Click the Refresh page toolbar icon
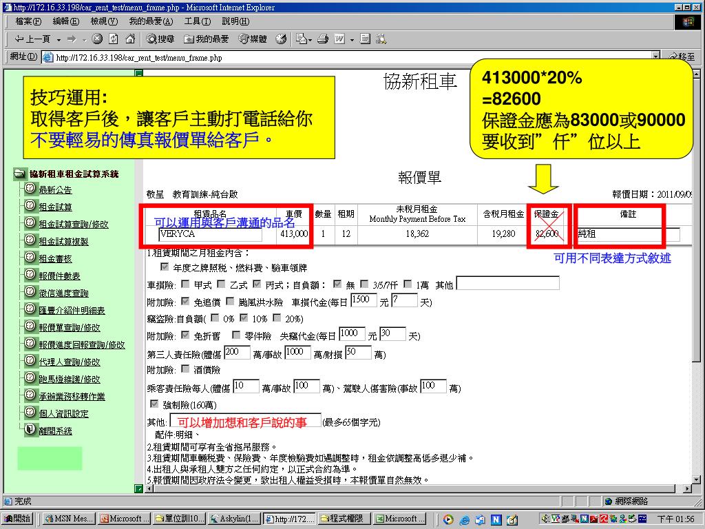 (114, 39)
